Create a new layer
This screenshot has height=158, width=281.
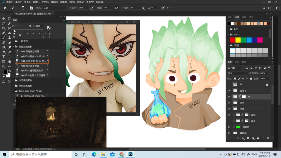263,138
